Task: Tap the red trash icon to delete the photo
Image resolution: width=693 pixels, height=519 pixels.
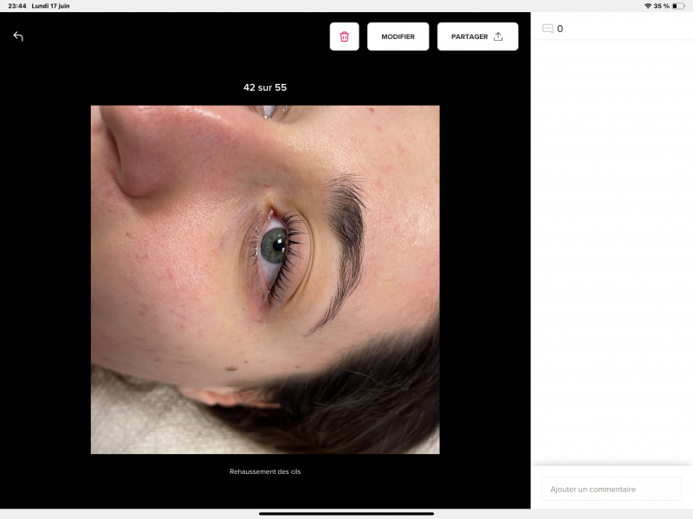Action: tap(344, 36)
